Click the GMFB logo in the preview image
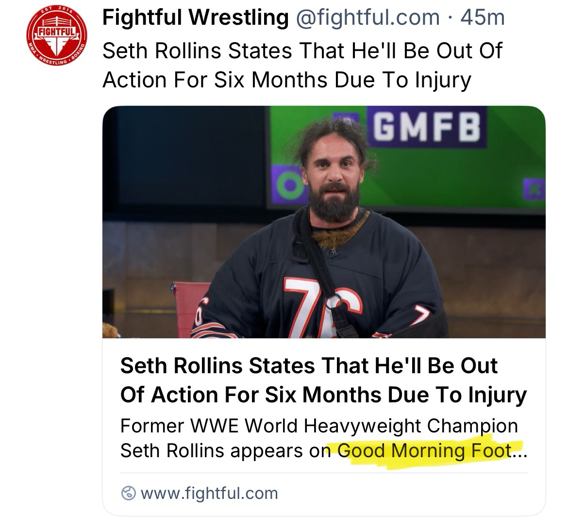This screenshot has width=568, height=529. (427, 126)
